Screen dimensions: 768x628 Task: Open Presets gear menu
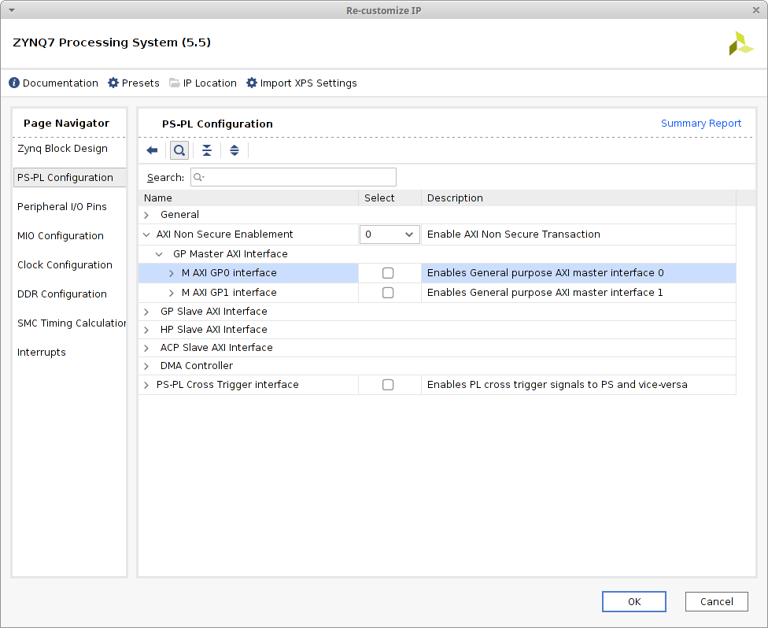coord(113,83)
